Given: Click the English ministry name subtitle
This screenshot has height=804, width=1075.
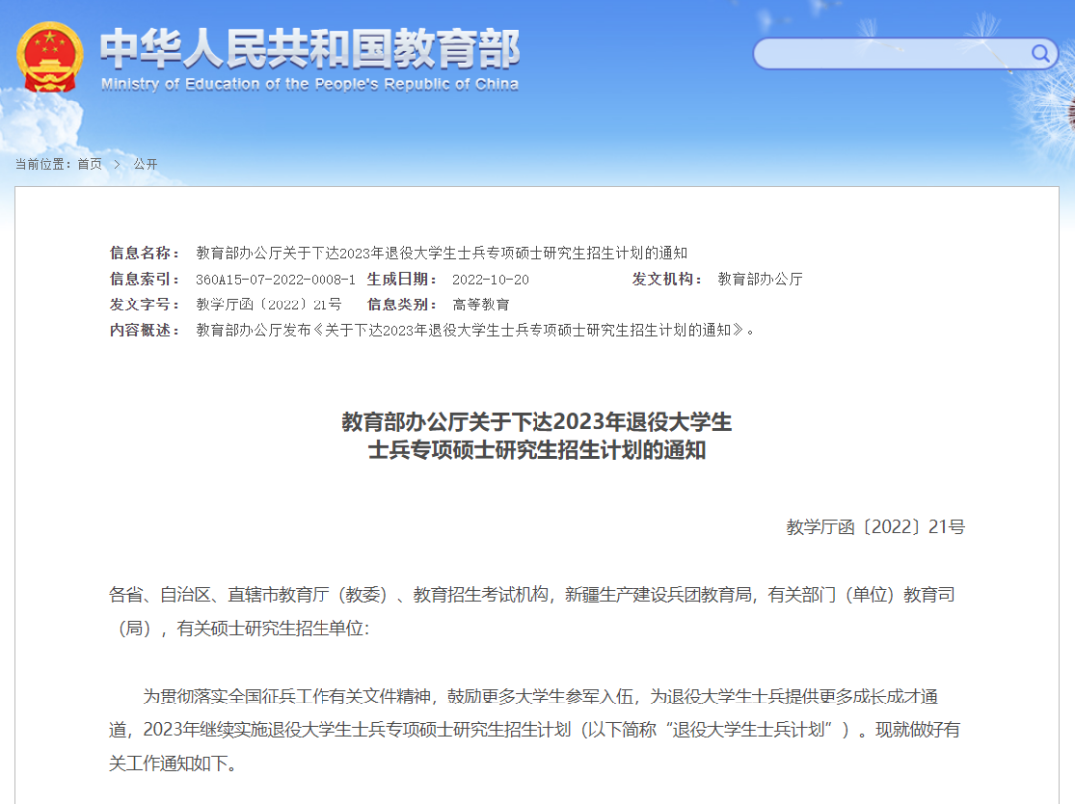Looking at the screenshot, I should pos(310,84).
